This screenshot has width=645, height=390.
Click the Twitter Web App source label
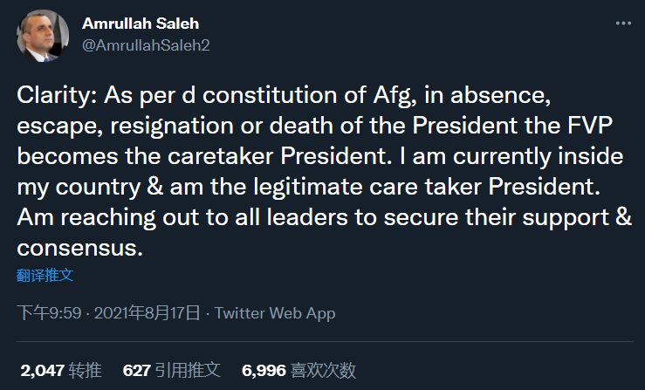pyautogui.click(x=275, y=312)
